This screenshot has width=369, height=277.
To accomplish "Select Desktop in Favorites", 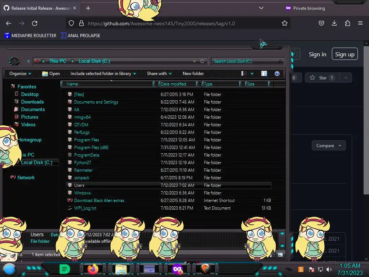I will [30, 94].
